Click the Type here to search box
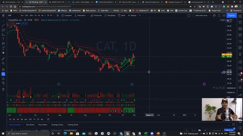The height and width of the screenshot is (136, 243). [28, 133]
